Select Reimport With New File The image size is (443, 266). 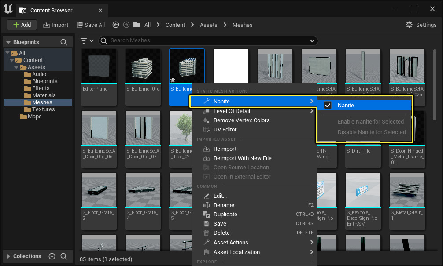(x=242, y=158)
